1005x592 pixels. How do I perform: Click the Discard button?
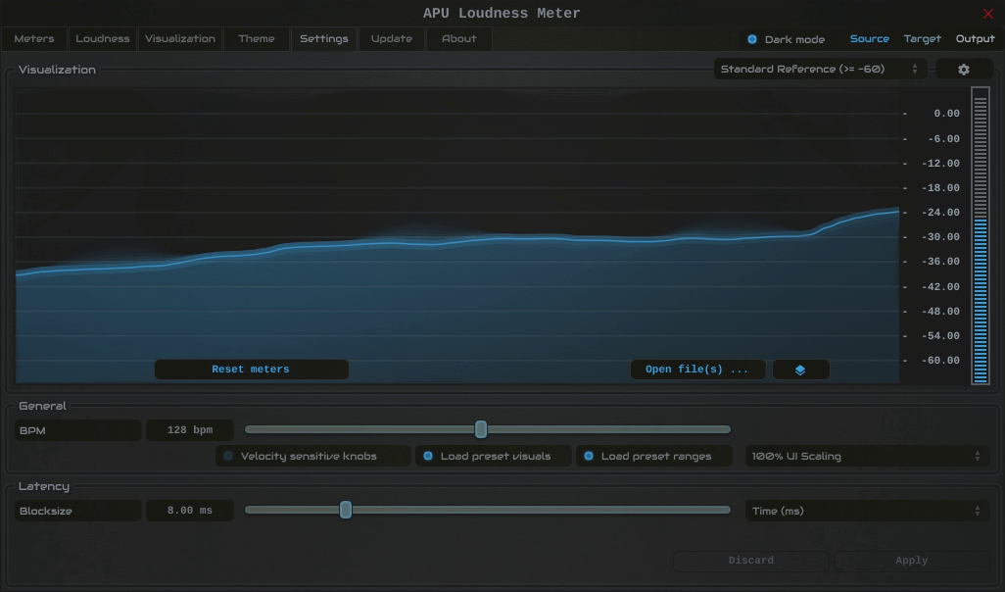coord(750,561)
